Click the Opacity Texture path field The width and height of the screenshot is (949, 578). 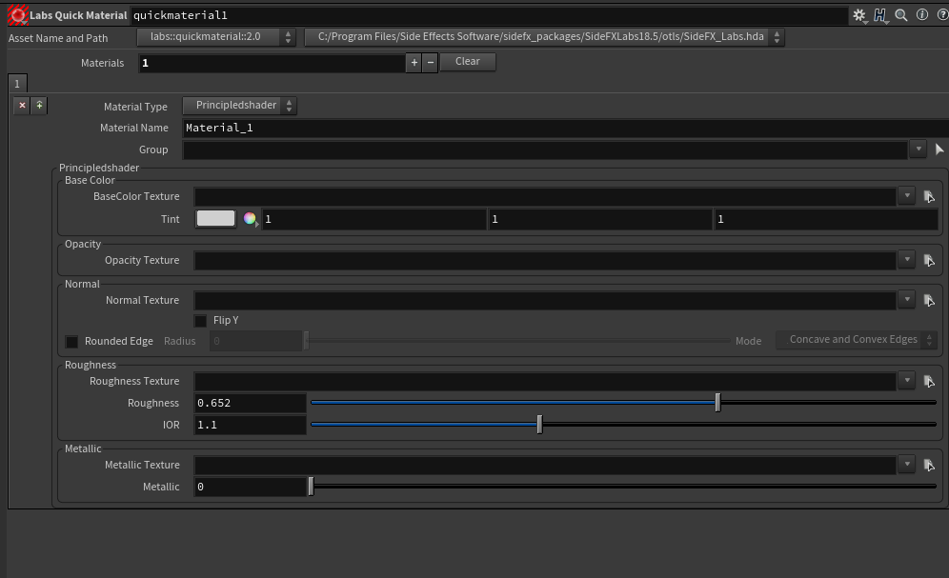click(x=545, y=261)
